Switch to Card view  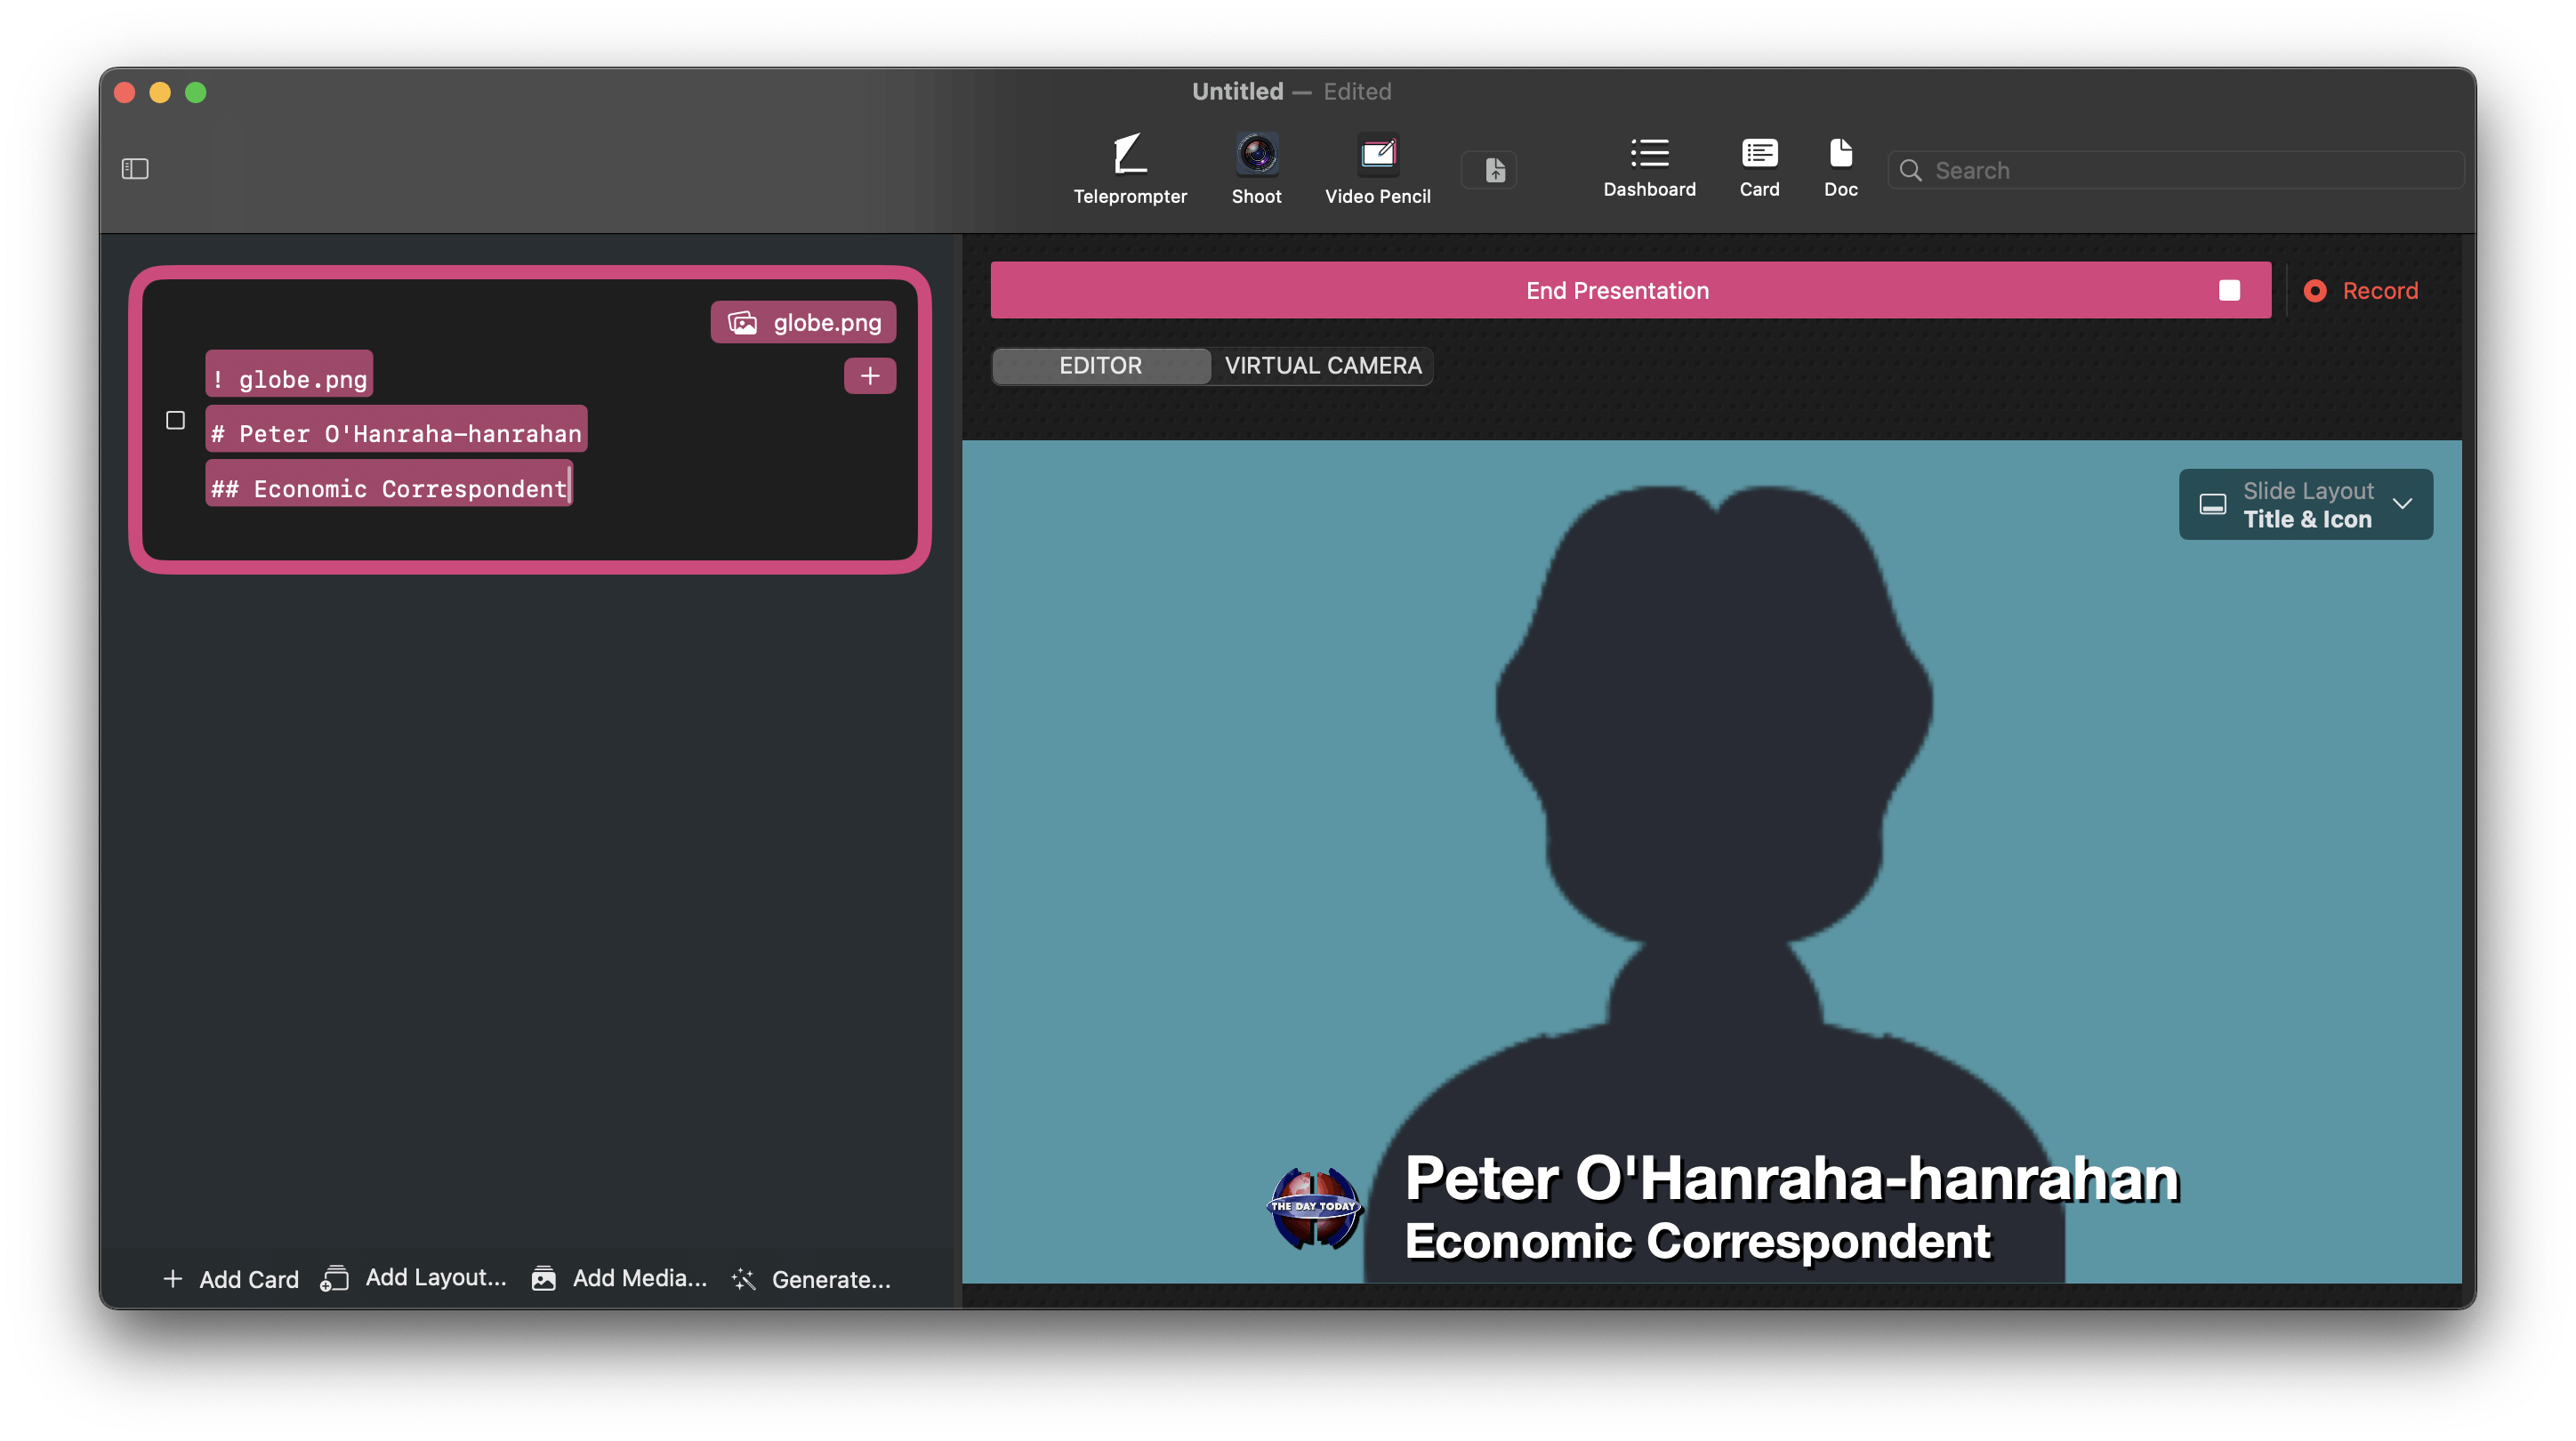[1759, 167]
